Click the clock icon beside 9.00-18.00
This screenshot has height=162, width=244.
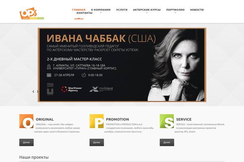[84, 75]
